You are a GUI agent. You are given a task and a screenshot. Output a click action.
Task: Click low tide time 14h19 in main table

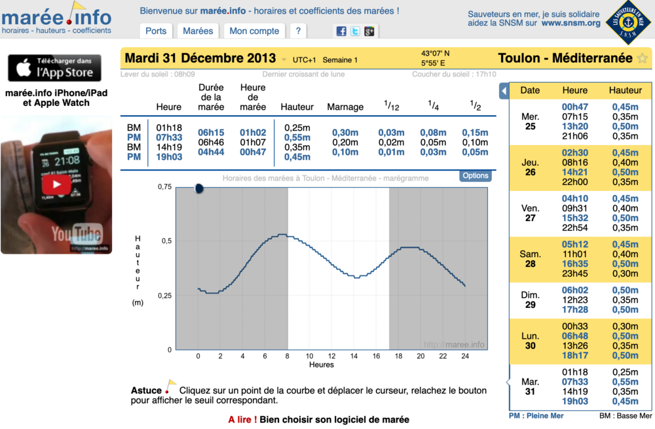click(x=169, y=147)
